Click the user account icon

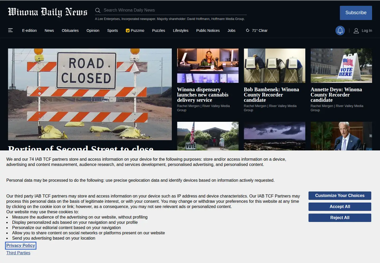[x=356, y=31]
